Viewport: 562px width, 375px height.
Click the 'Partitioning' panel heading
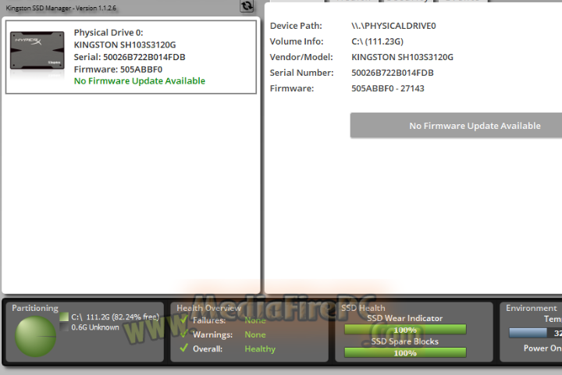[35, 308]
